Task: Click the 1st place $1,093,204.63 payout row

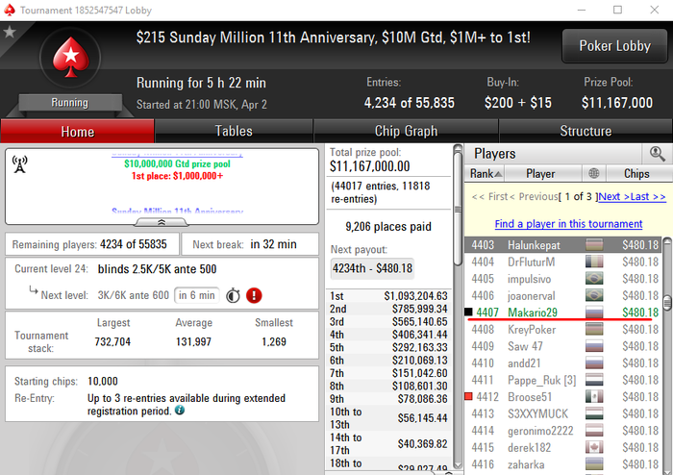Action: (x=388, y=296)
